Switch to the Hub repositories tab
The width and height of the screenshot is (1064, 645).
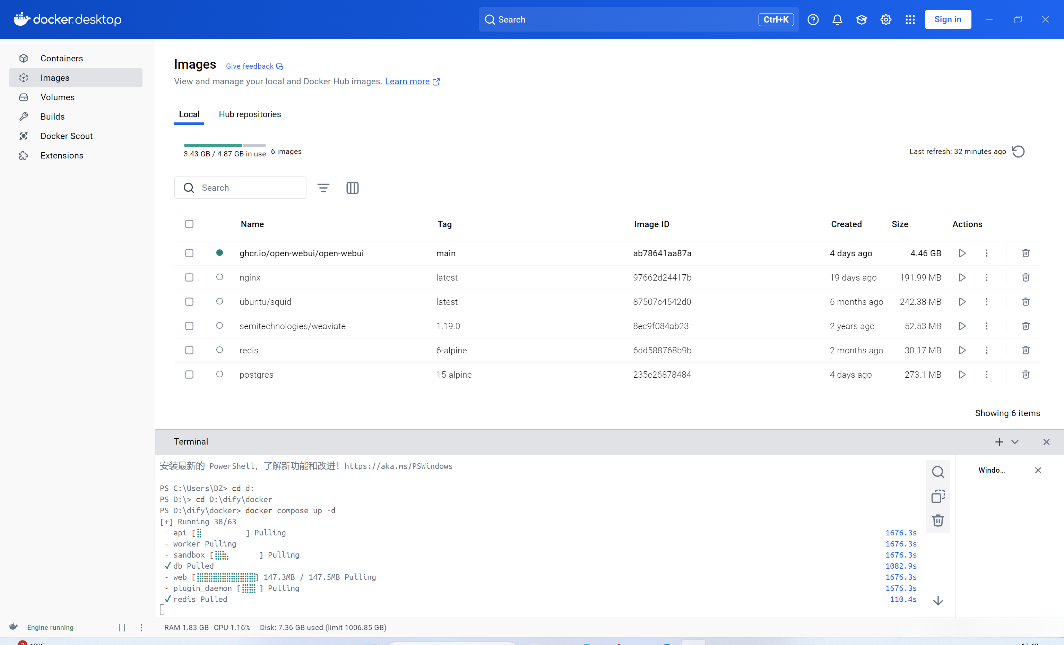(x=250, y=114)
